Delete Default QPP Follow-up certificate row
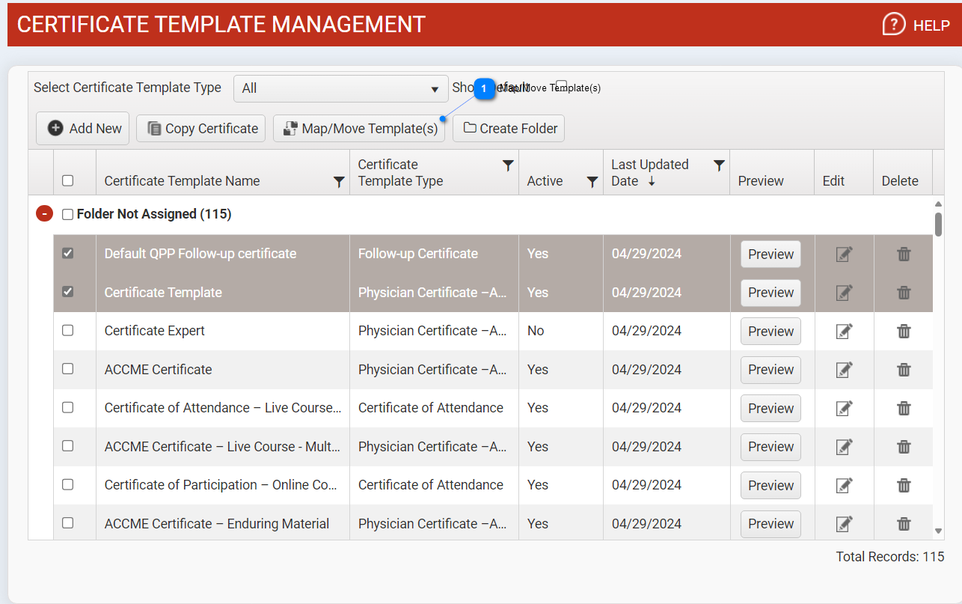The image size is (962, 604). (904, 254)
